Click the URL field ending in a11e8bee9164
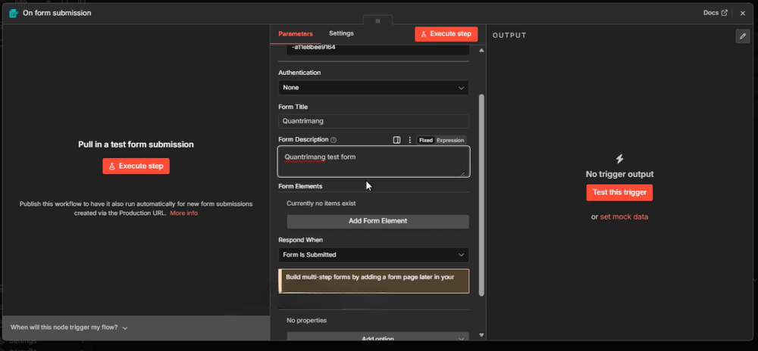This screenshot has height=351, width=758. 377,48
